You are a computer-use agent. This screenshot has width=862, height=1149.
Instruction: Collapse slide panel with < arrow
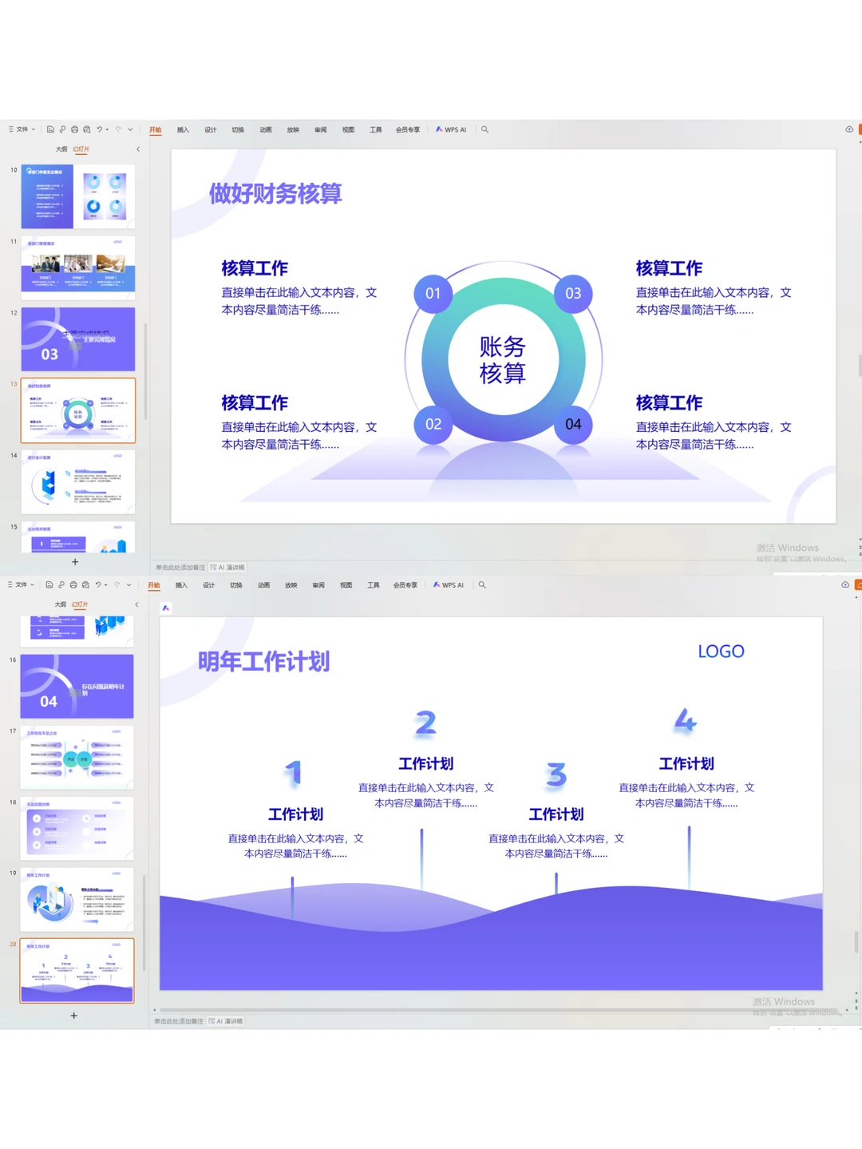138,149
